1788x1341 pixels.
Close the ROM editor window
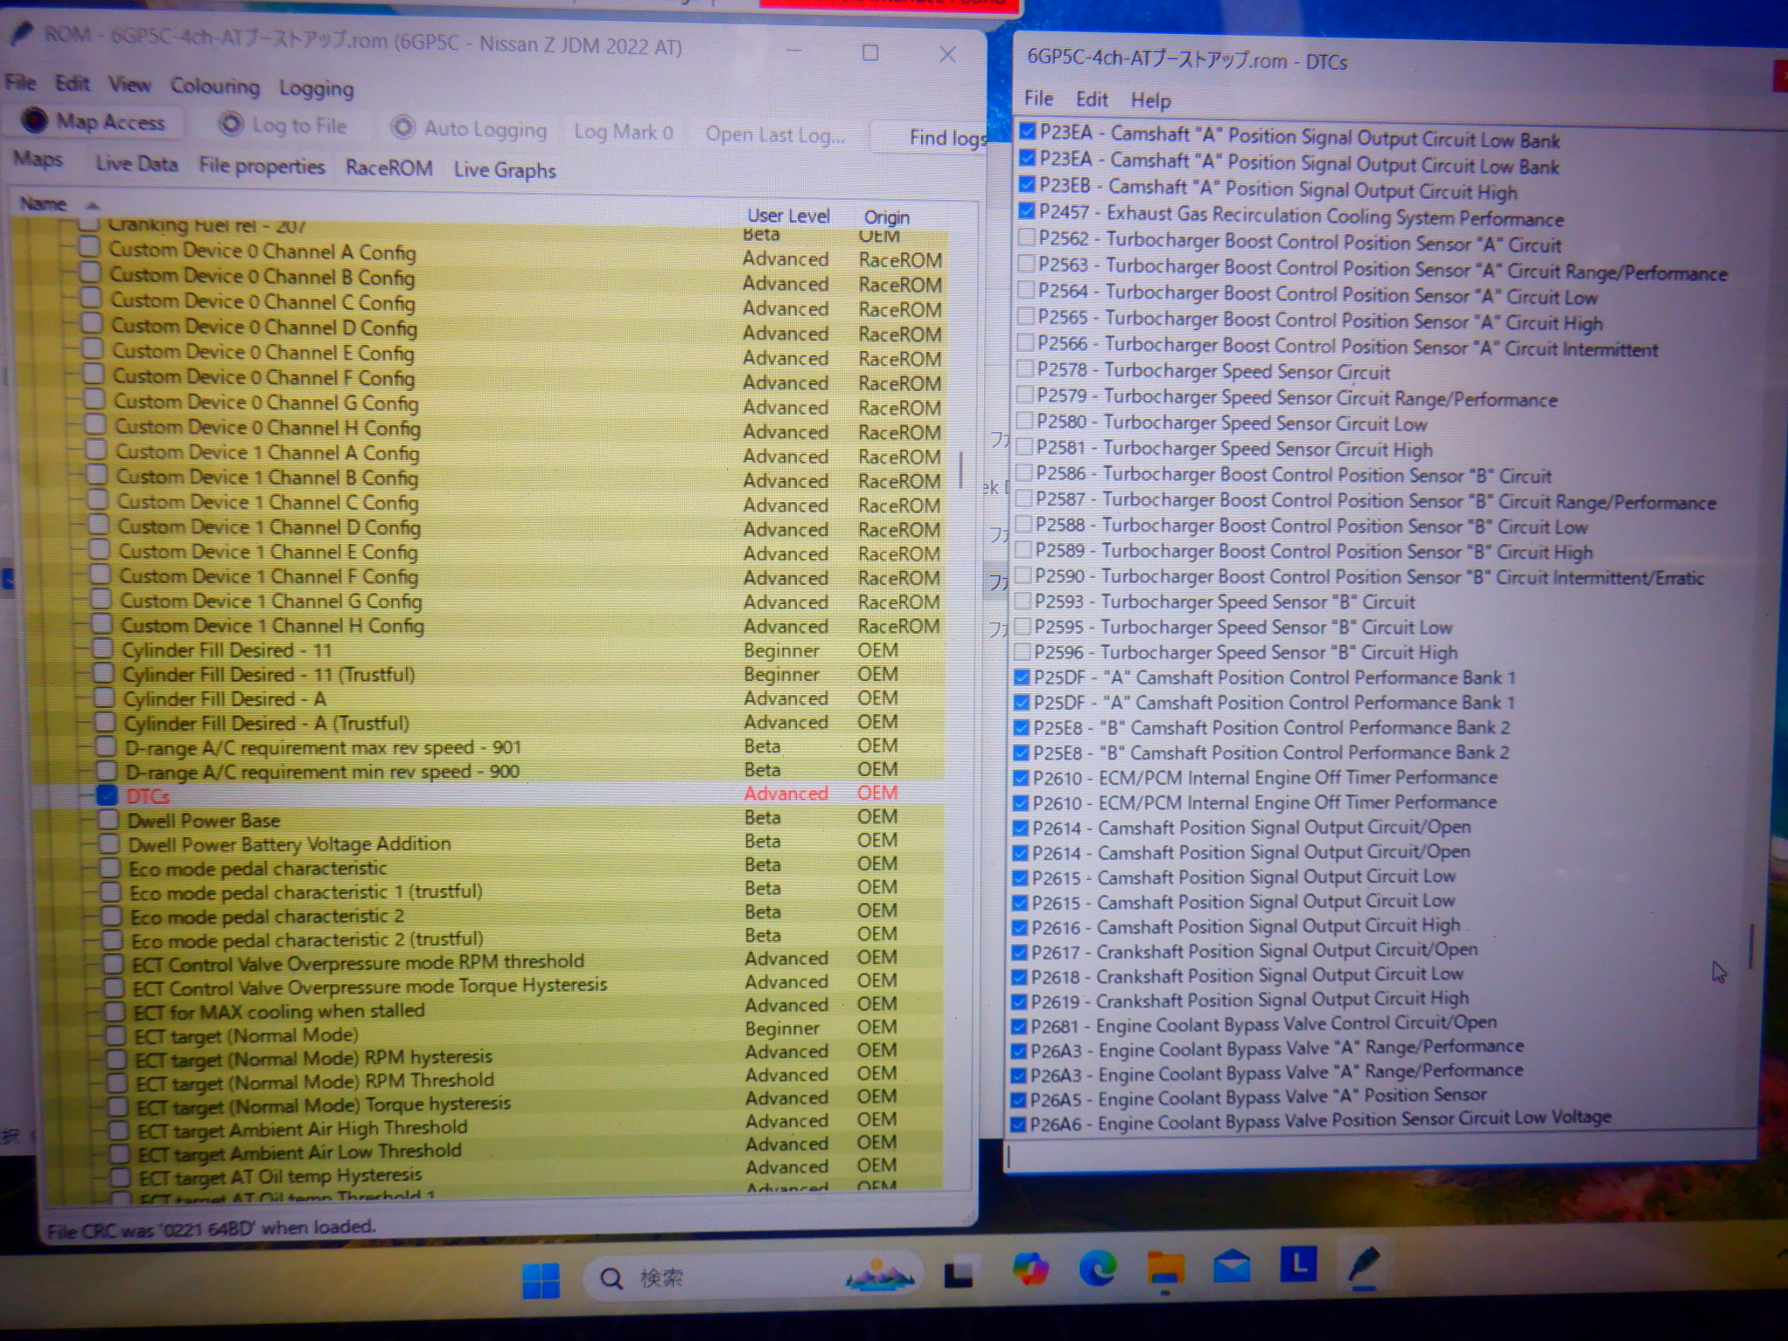[x=947, y=54]
